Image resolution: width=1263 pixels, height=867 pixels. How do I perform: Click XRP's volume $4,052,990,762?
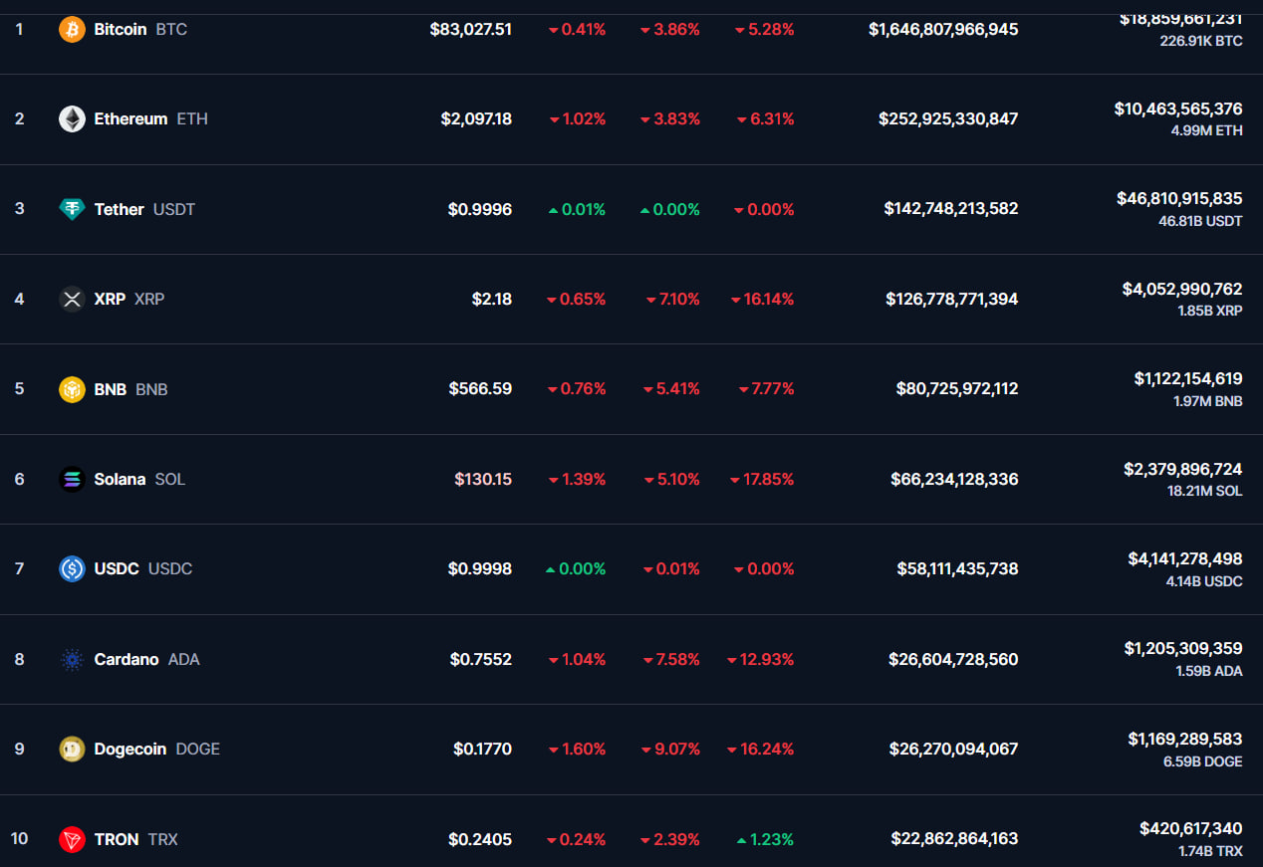[x=1182, y=289]
